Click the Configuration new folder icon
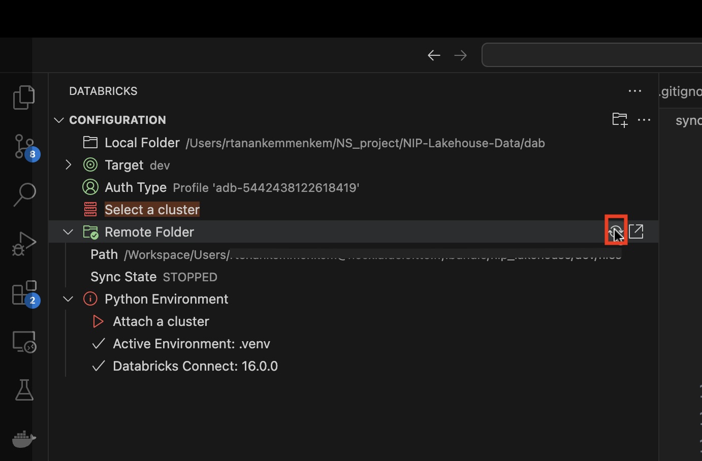Viewport: 702px width, 461px height. (620, 120)
